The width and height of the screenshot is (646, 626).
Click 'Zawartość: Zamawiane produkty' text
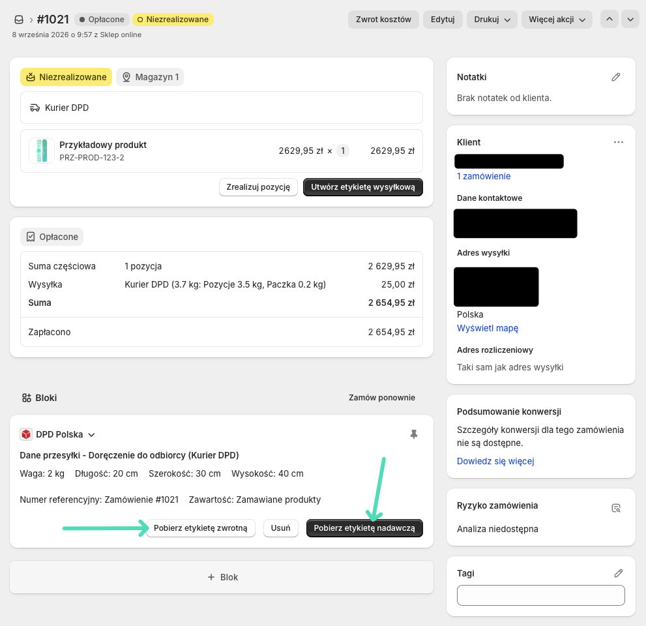coord(255,500)
